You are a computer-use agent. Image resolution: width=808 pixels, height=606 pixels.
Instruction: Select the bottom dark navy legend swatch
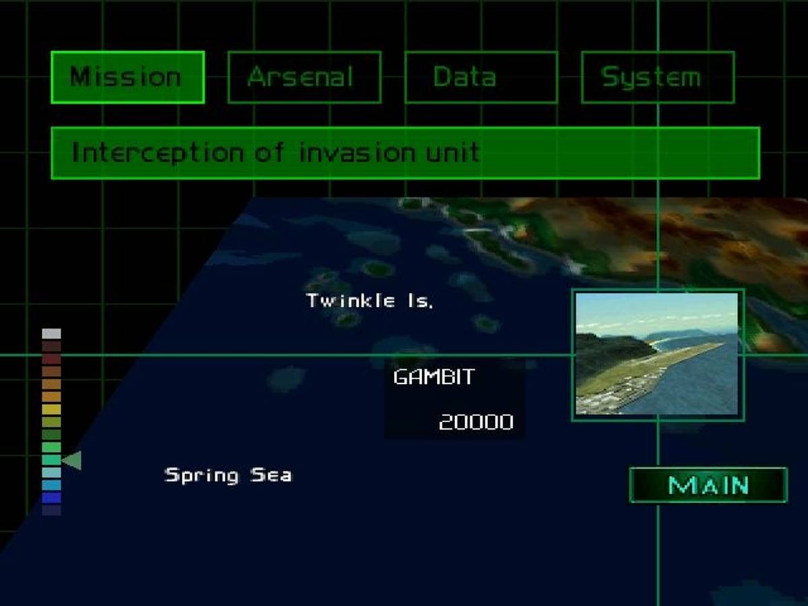click(51, 510)
